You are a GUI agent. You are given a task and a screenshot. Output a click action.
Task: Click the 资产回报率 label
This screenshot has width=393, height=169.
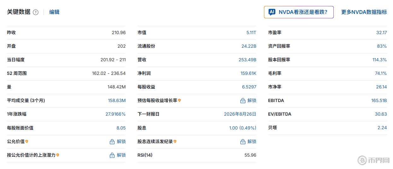pos(279,46)
